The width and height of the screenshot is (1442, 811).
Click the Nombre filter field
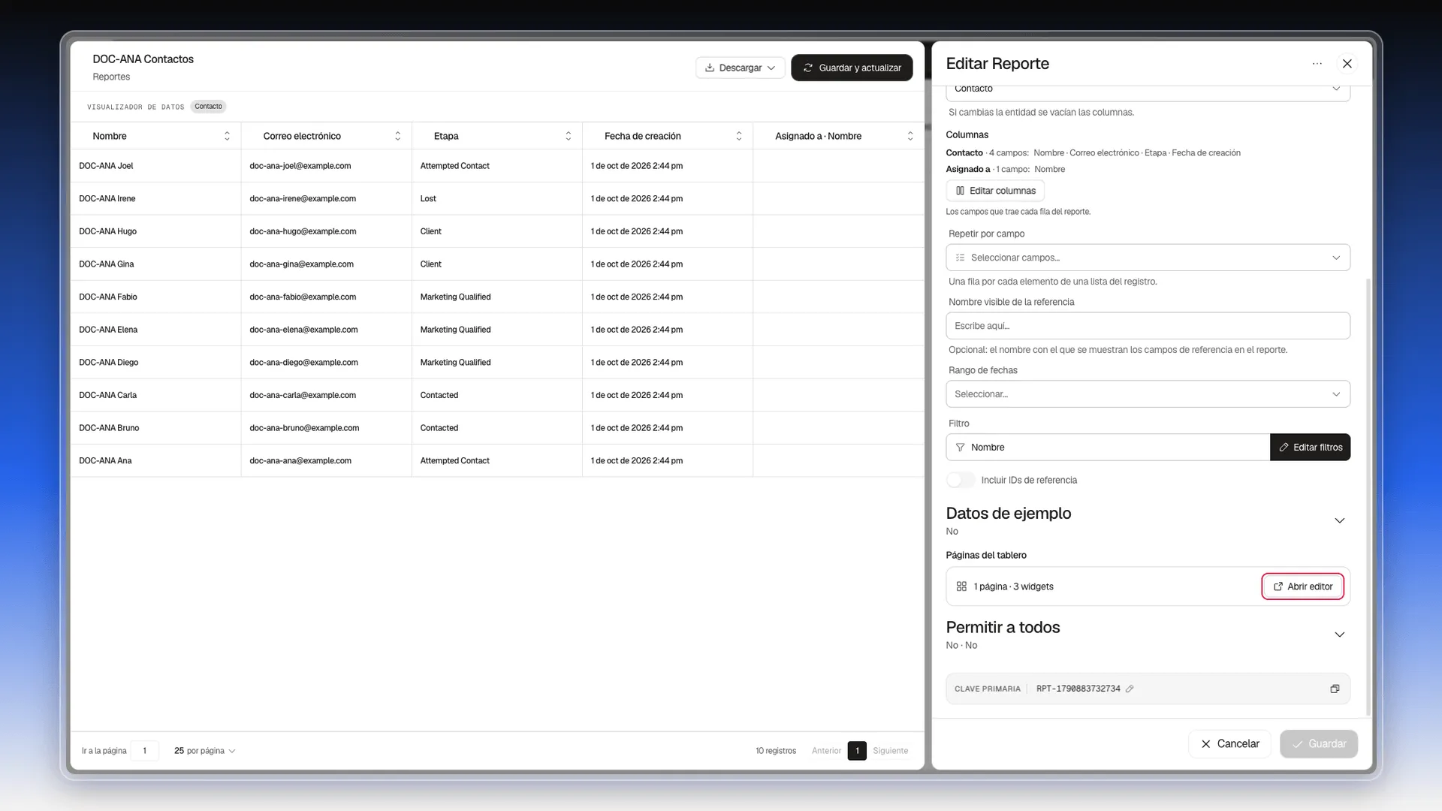1108,448
